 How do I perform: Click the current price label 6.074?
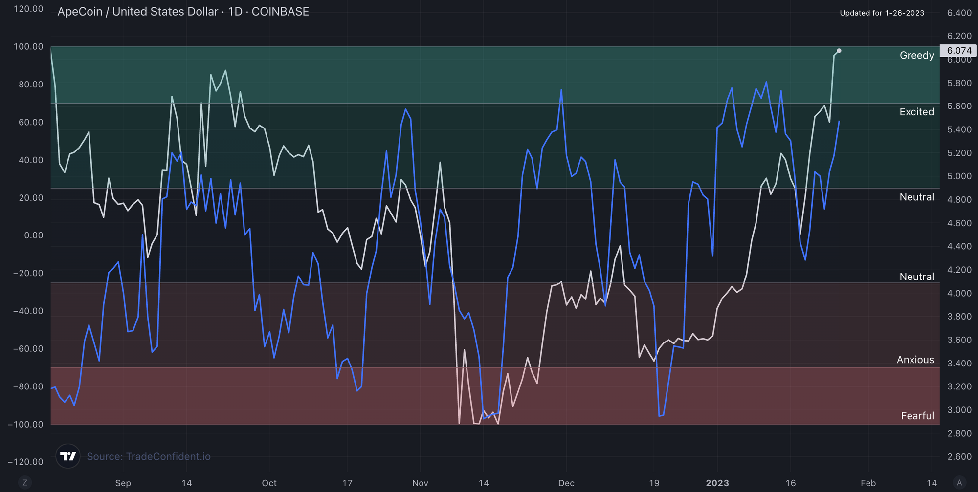click(x=958, y=51)
